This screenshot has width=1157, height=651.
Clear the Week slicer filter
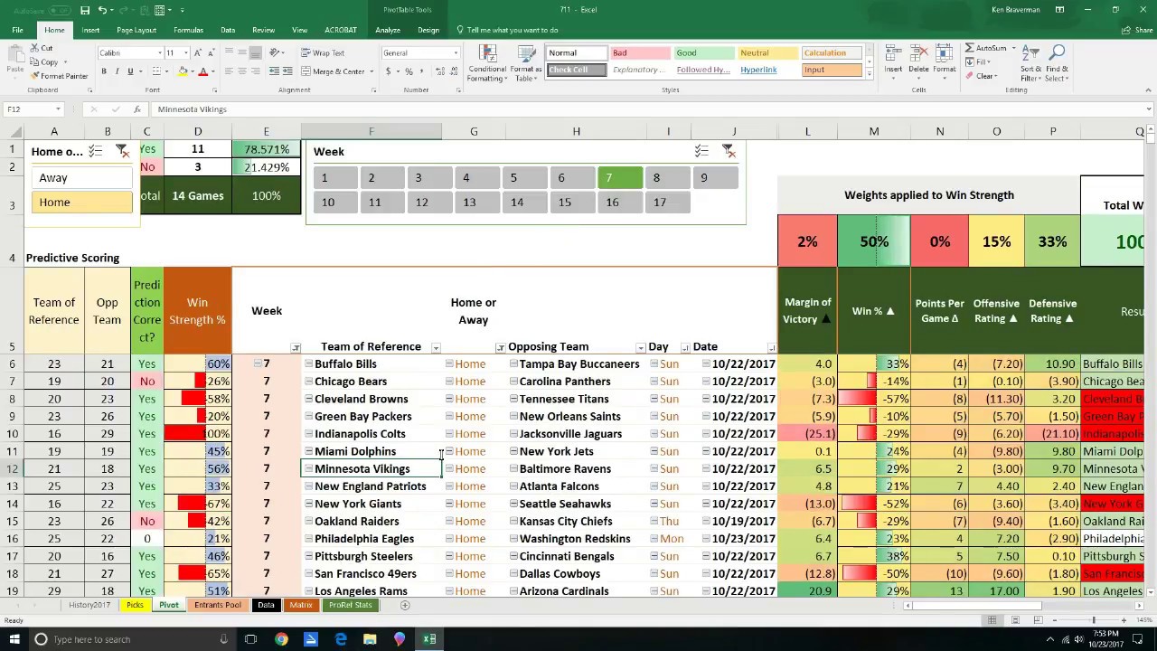click(x=729, y=151)
